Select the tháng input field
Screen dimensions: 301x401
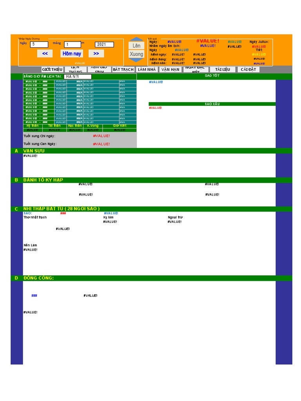tap(73, 45)
